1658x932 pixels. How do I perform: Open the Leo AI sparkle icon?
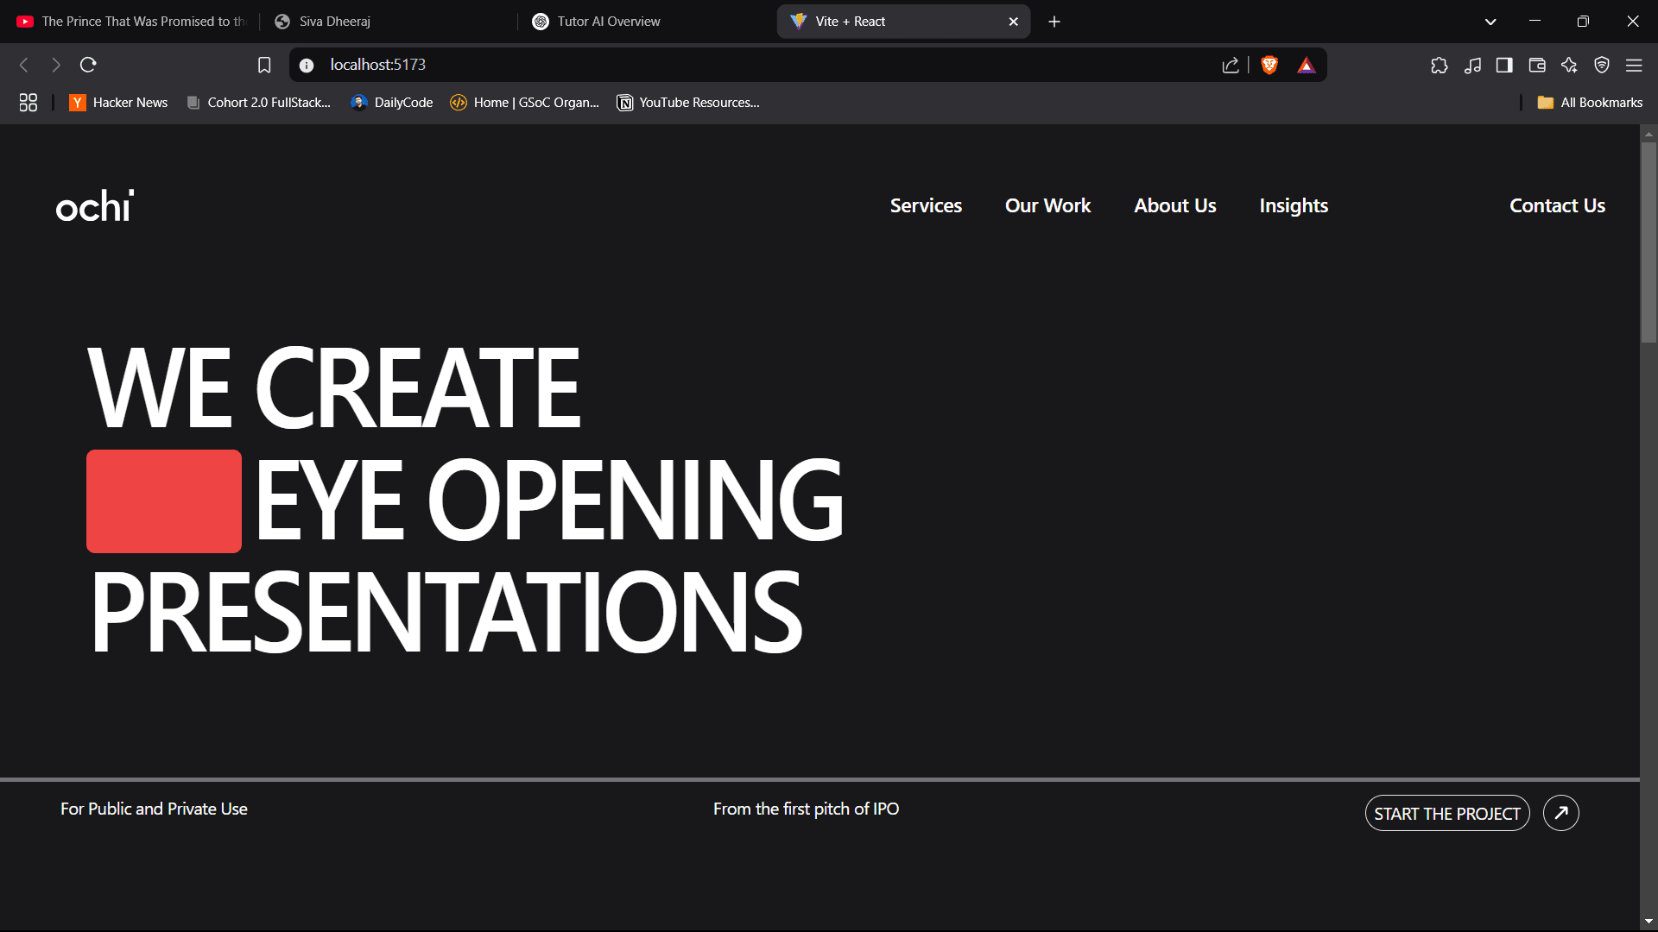click(1569, 65)
